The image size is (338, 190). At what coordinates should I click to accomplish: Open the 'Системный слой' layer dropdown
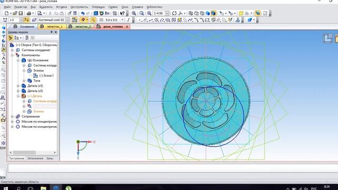[67, 20]
